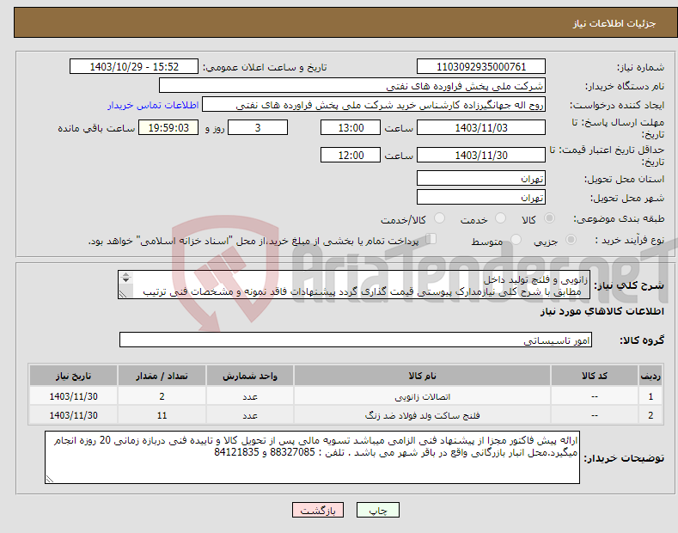This screenshot has width=678, height=533.
Task: Click the تعداد / مقدار column header
Action: pos(162,376)
